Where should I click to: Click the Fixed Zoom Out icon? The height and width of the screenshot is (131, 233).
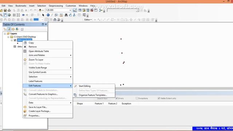click(x=18, y=15)
